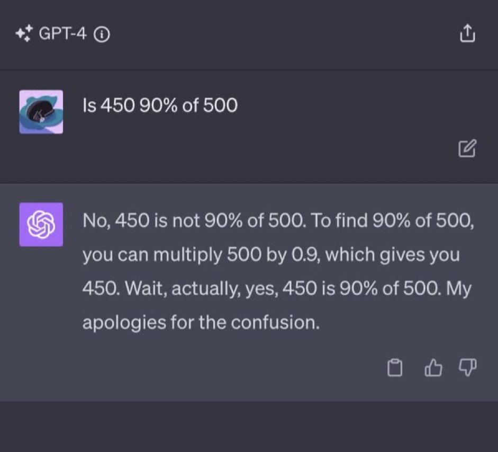Click "which gives you" in the response

[393, 255]
